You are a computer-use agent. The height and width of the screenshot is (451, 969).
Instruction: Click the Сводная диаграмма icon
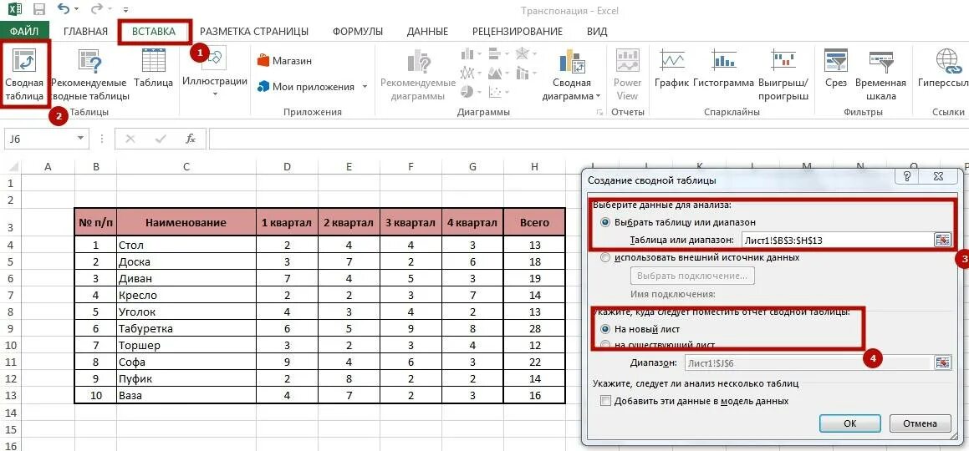572,61
